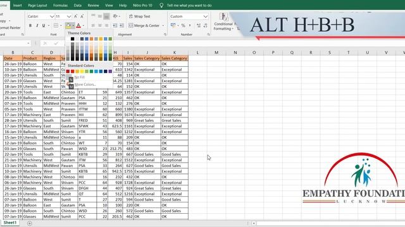Toggle Underline formatting
Viewport: 405px width, 227px height.
[x=44, y=25]
